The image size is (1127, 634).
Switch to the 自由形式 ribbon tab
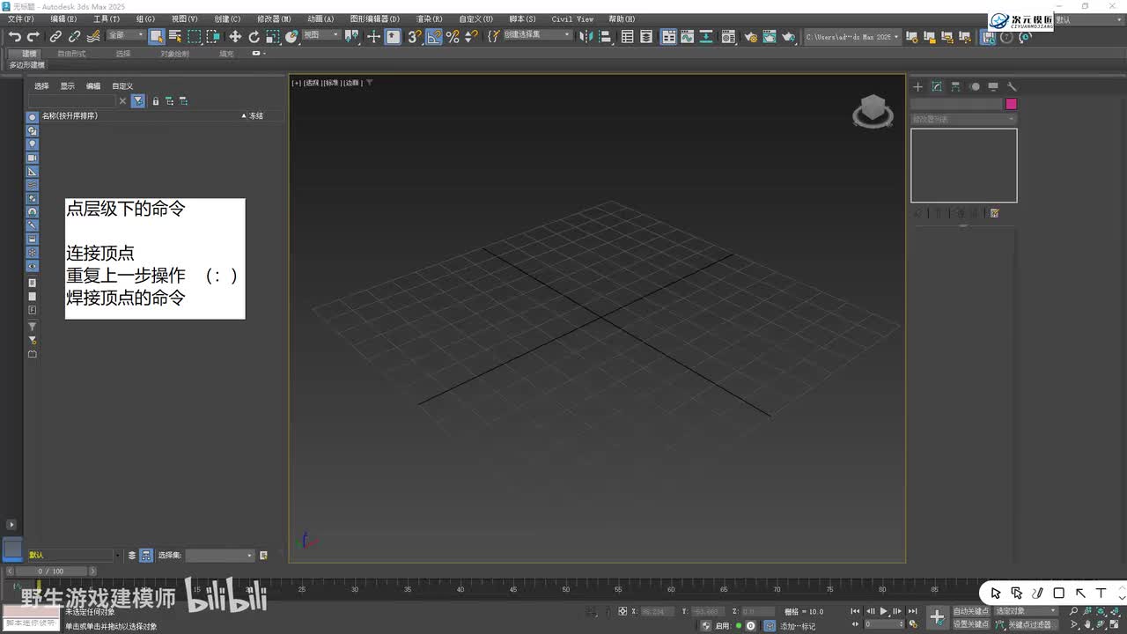[x=71, y=54]
